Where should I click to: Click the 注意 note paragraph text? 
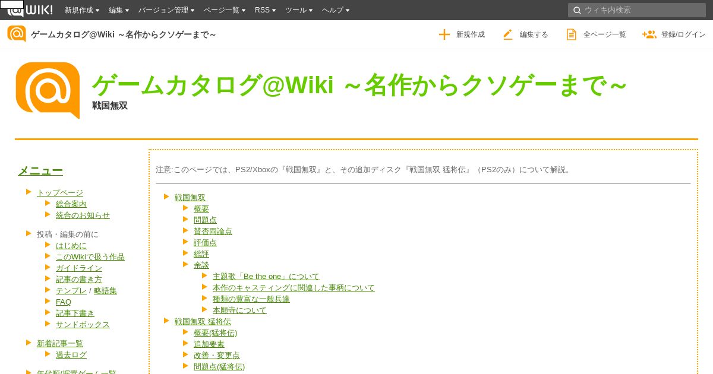[364, 169]
